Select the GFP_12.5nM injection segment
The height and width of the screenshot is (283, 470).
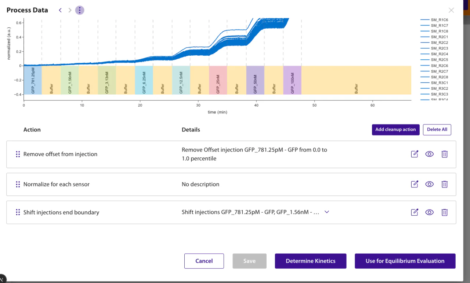(181, 80)
